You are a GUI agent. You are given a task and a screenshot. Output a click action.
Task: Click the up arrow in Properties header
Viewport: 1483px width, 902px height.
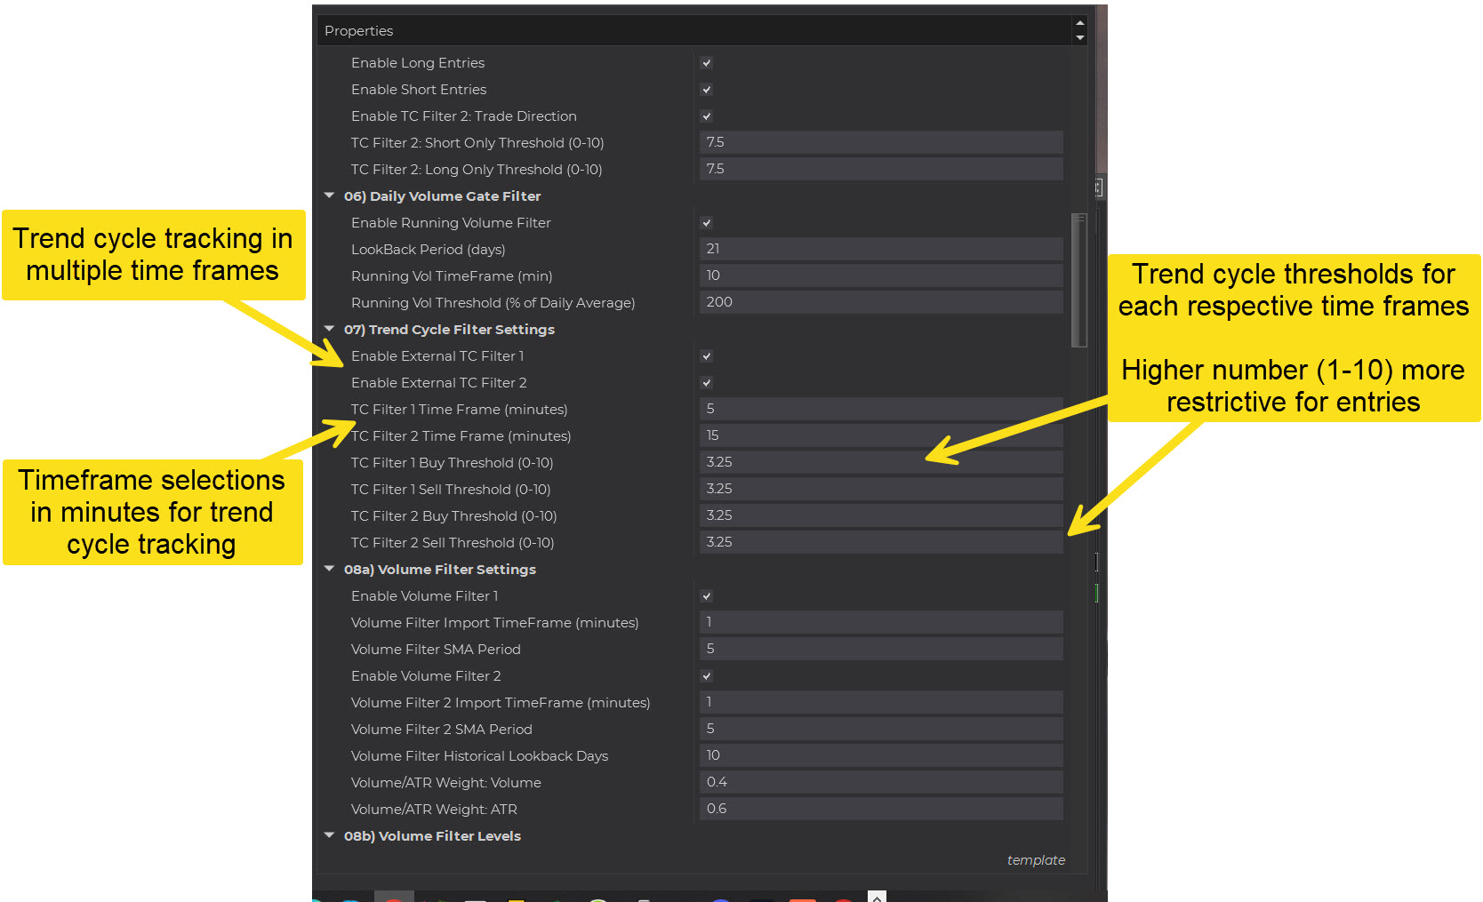coord(1079,24)
